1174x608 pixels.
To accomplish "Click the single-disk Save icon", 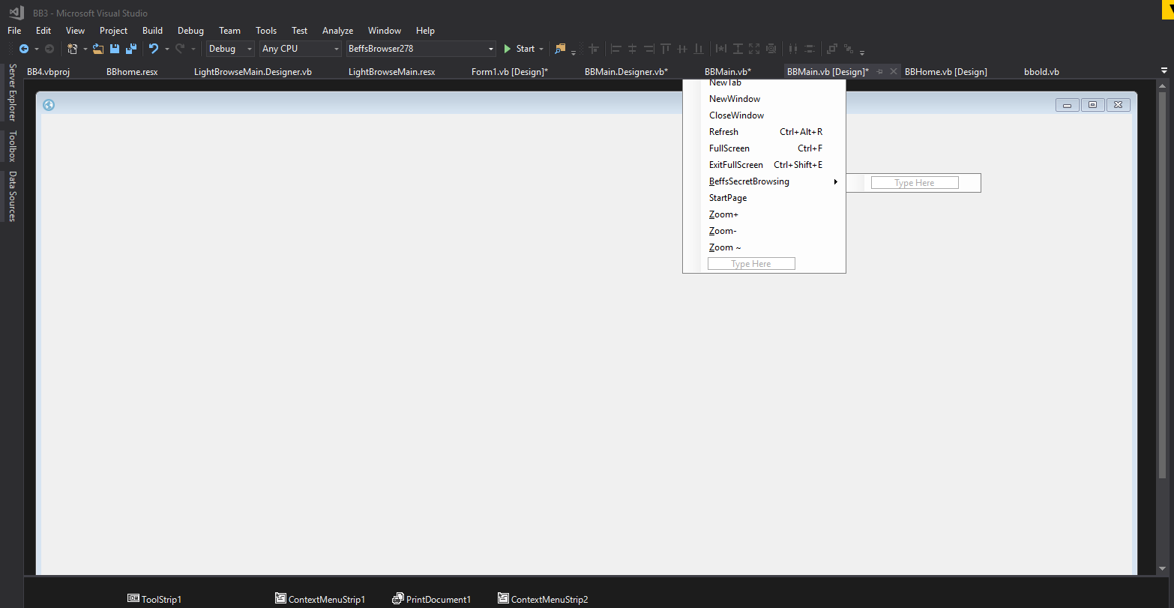I will pyautogui.click(x=115, y=49).
